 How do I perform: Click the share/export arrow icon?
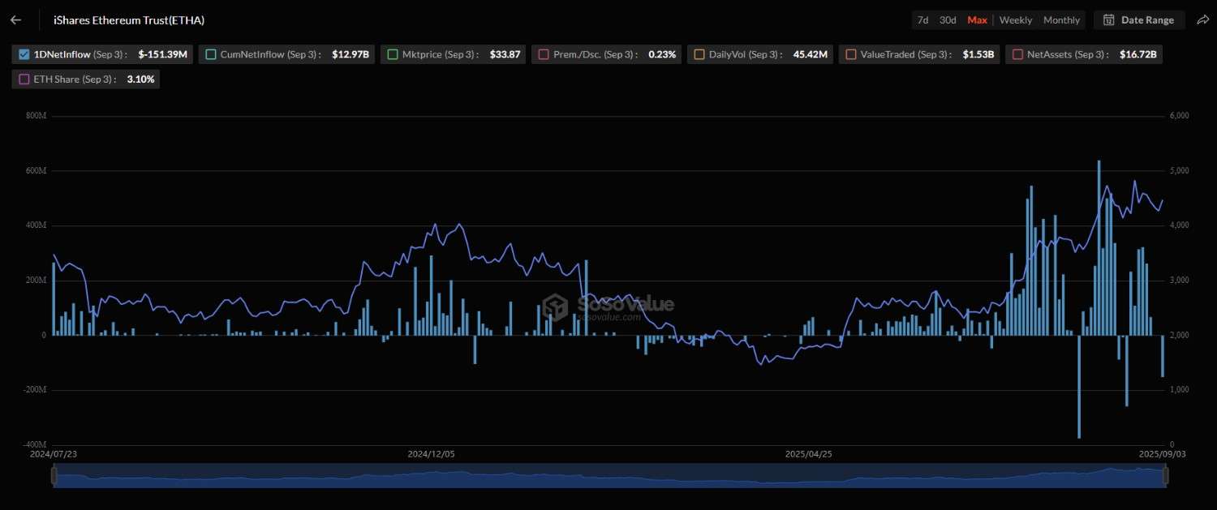1203,19
